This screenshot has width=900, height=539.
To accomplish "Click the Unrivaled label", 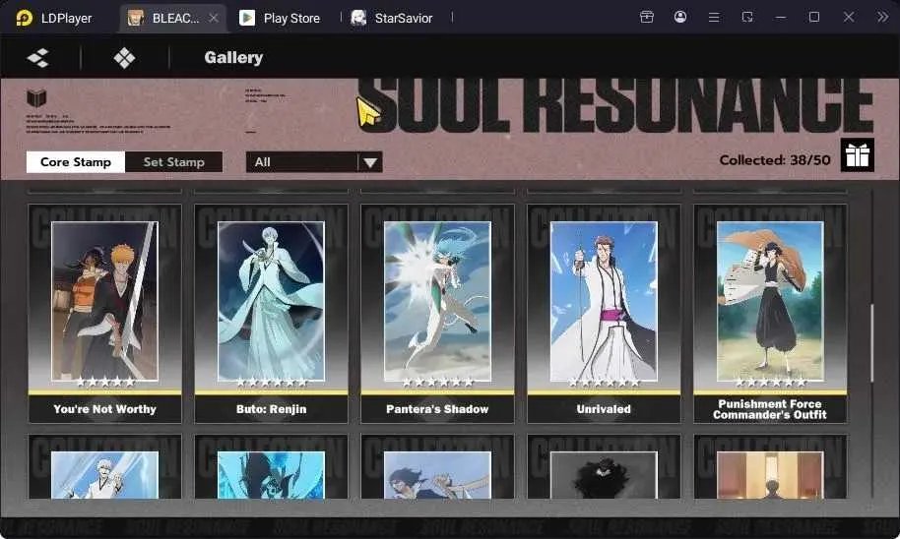I will pos(604,409).
